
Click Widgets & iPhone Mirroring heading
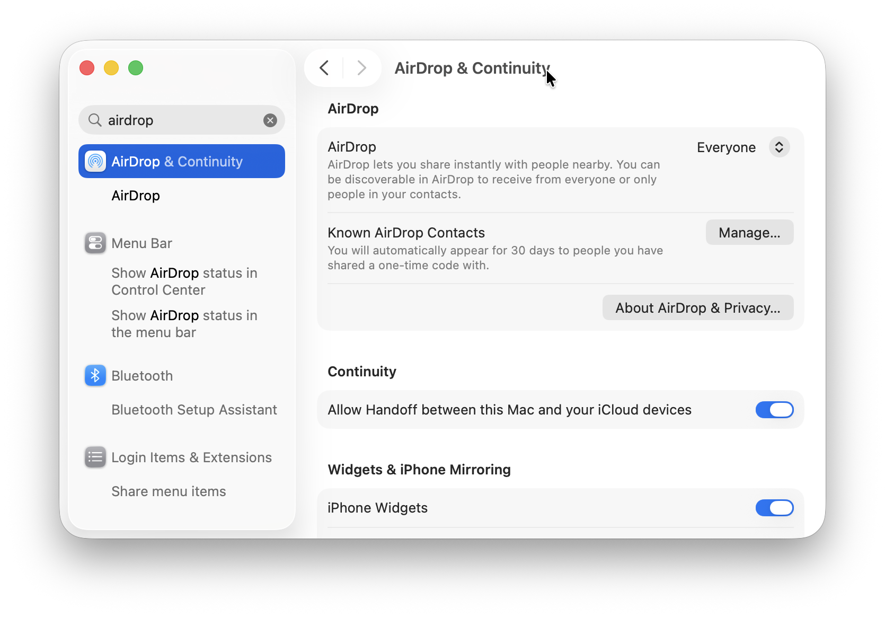click(419, 470)
